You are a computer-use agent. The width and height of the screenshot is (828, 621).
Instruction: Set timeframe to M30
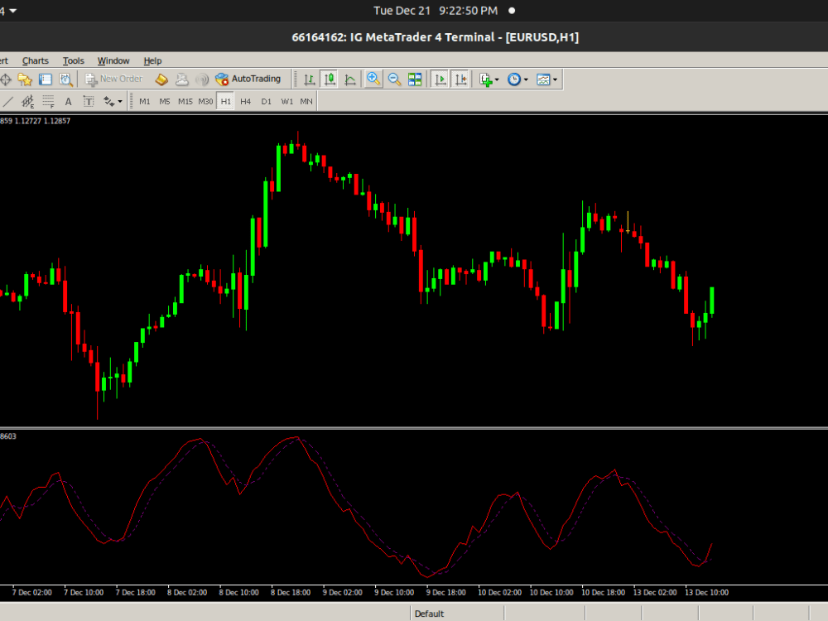205,101
